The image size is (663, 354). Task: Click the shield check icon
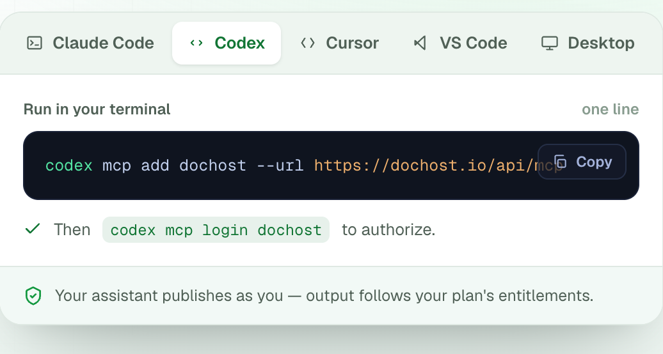(x=33, y=296)
